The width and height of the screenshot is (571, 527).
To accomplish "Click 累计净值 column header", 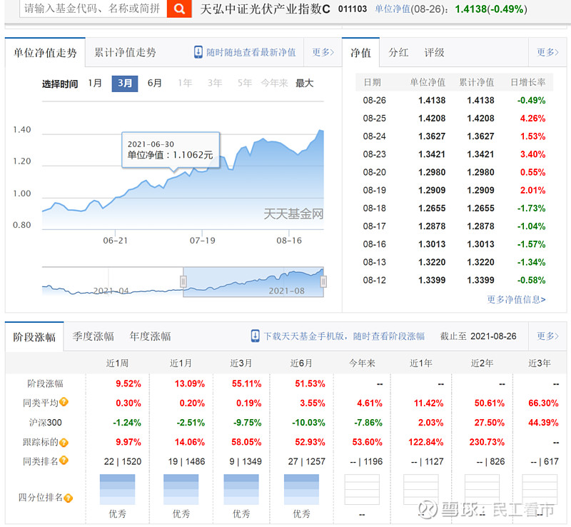I will coord(477,82).
